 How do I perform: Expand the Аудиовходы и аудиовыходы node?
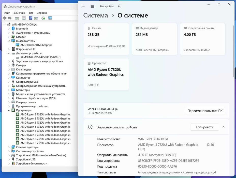9,33
